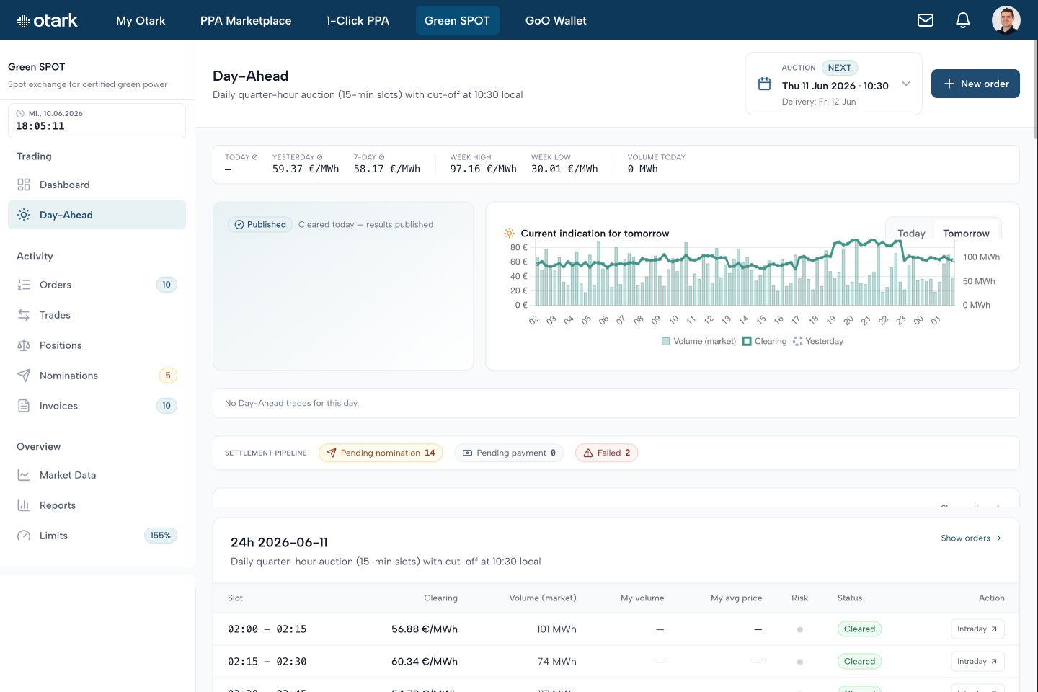Open the mail inbox icon

point(926,20)
